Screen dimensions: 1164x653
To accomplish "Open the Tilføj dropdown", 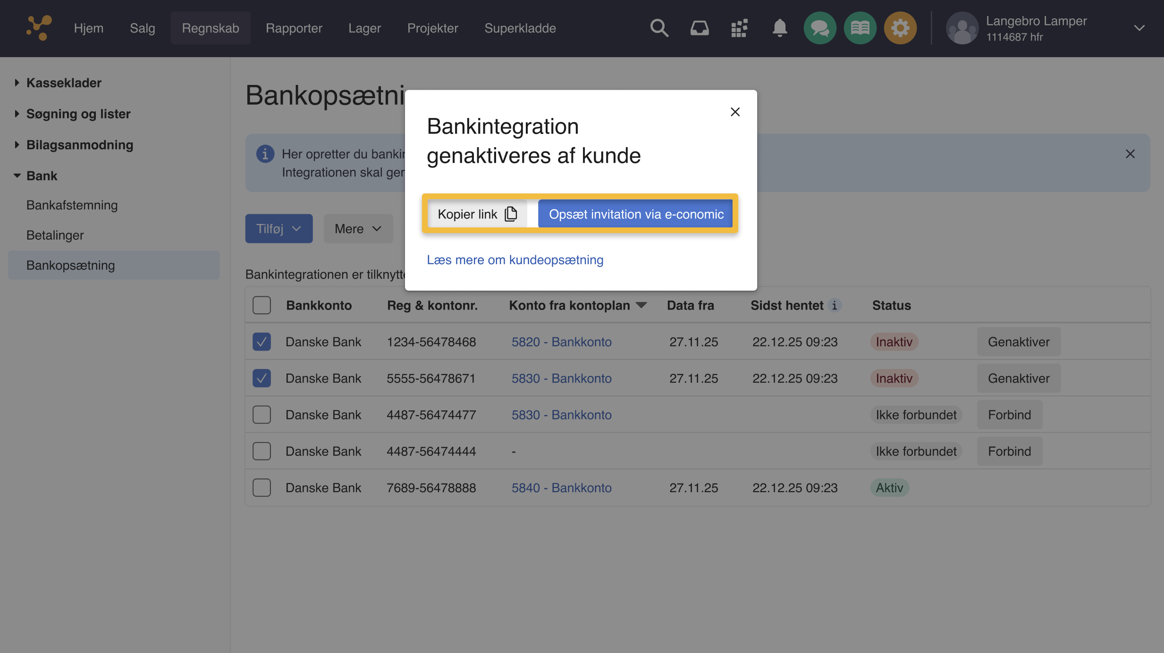I will click(278, 229).
